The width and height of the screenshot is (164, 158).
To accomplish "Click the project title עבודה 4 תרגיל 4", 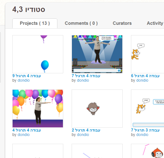I will coord(27,130).
